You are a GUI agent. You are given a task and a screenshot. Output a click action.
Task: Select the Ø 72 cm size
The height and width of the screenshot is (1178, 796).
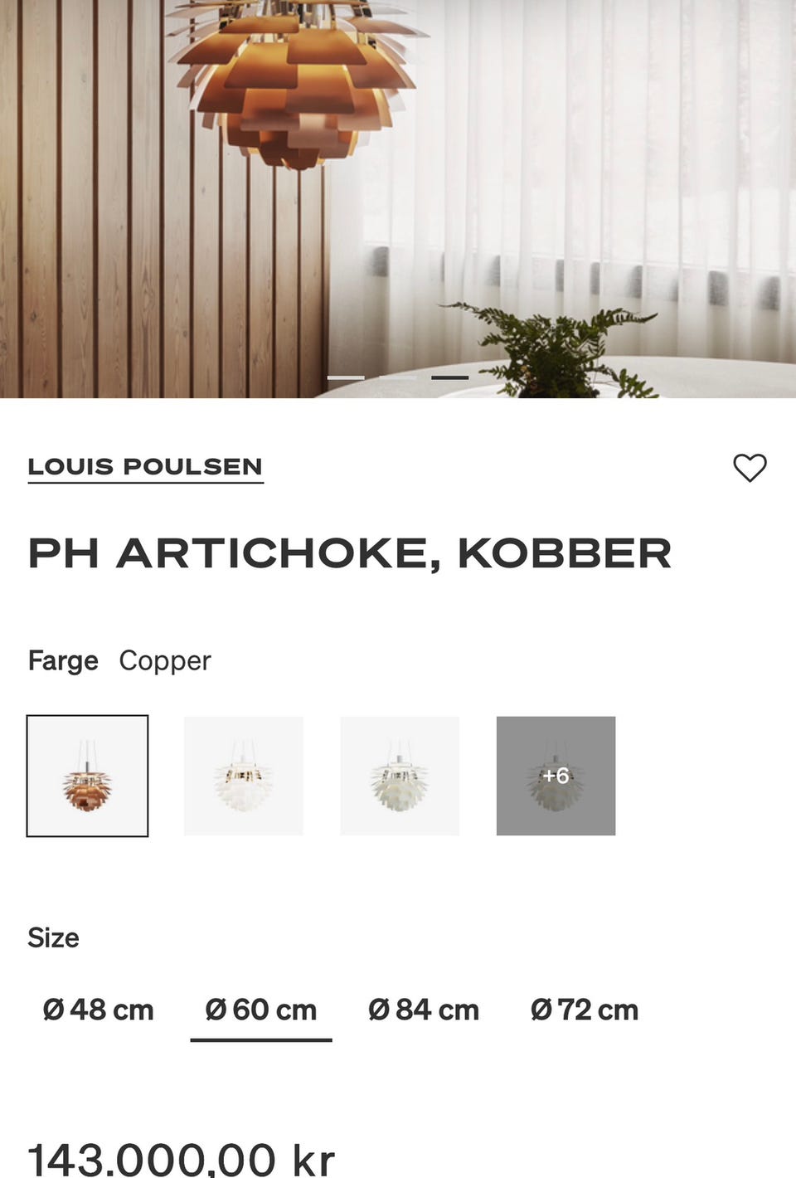pyautogui.click(x=585, y=1010)
